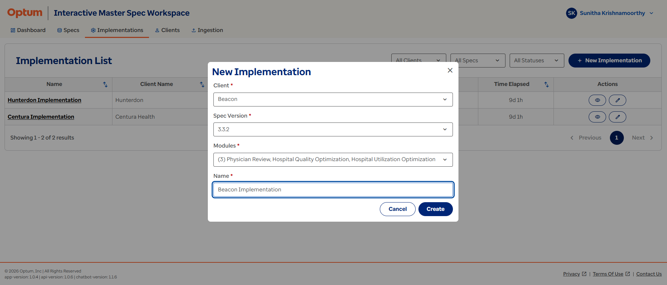The image size is (667, 285).
Task: Sort table by Time Elapsed column icon
Action: pyautogui.click(x=547, y=85)
